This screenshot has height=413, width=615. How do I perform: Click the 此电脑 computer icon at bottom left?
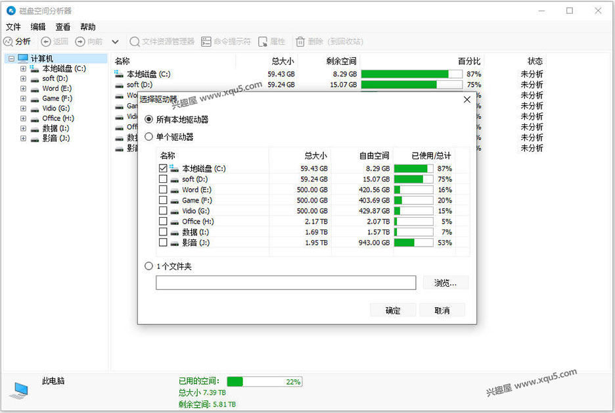click(x=20, y=390)
